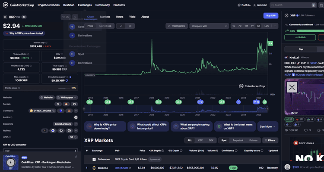324x172 pixels.
Task: Set chart range to 1M
Action: coord(246,26)
